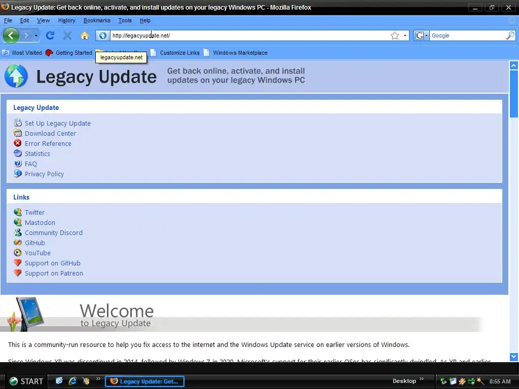This screenshot has width=519, height=389.
Task: Open the History menu
Action: (x=66, y=20)
